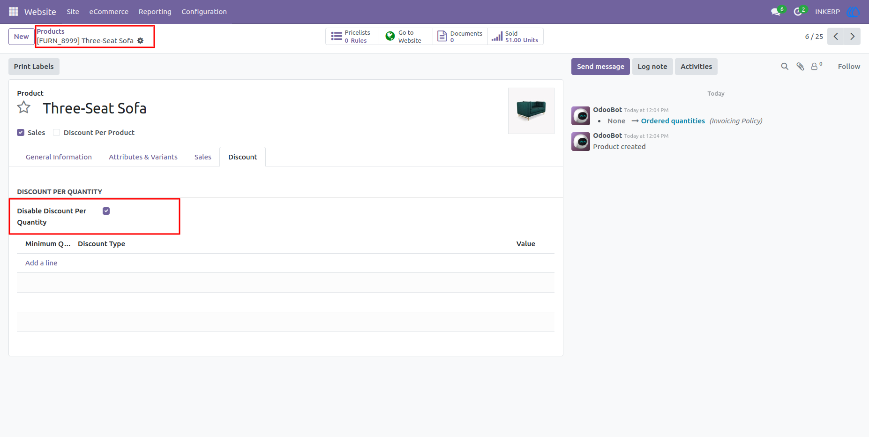Go to the next record arrow
Image resolution: width=869 pixels, height=437 pixels.
pyautogui.click(x=852, y=37)
